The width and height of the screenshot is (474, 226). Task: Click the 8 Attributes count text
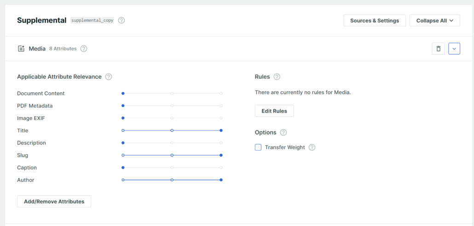(x=63, y=49)
